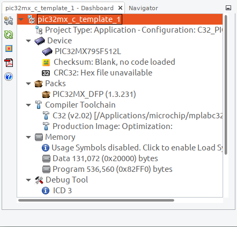Select Production Image: Optimization row

pyautogui.click(x=113, y=126)
